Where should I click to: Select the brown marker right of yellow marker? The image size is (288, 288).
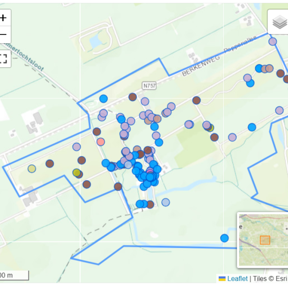(49, 164)
